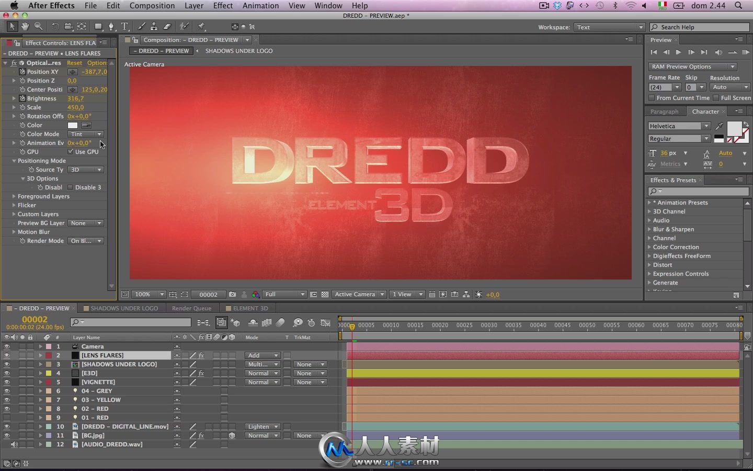Click the current time indicator in timeline ruler
The height and width of the screenshot is (471, 753).
click(x=352, y=327)
